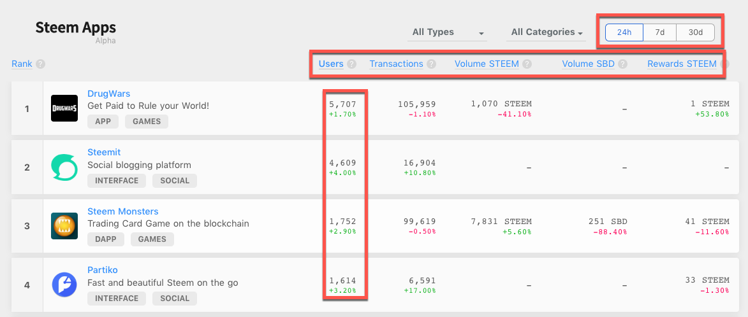Open the Partiko app link
748x317 pixels.
click(103, 270)
